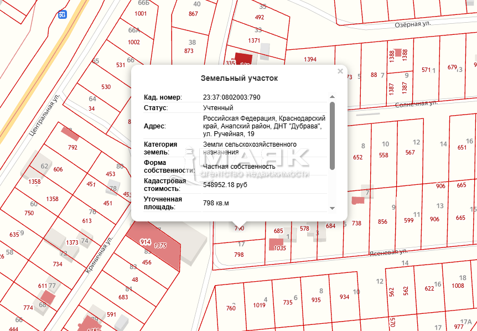This screenshot has width=477, height=331.
Task: Click the red building above parcel 774
Action: point(48,296)
